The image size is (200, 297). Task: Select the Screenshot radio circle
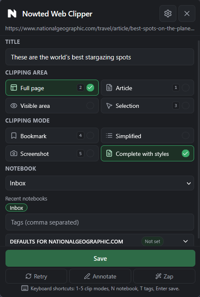click(90, 153)
